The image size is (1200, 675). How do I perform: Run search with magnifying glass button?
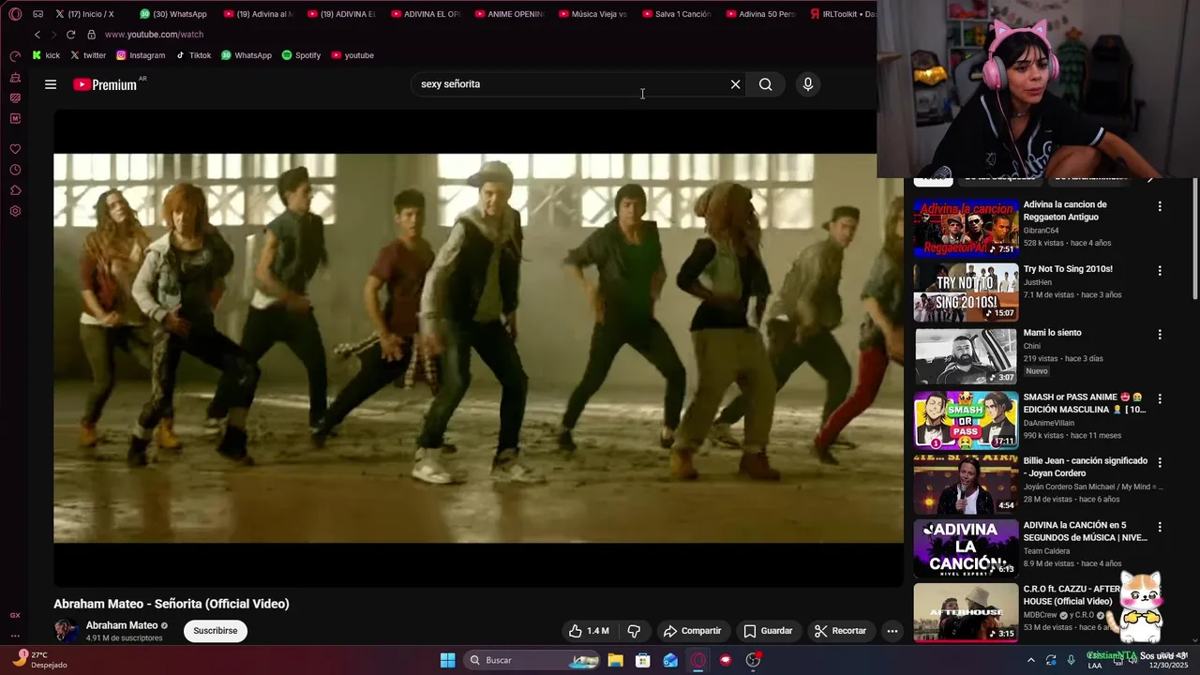(766, 84)
